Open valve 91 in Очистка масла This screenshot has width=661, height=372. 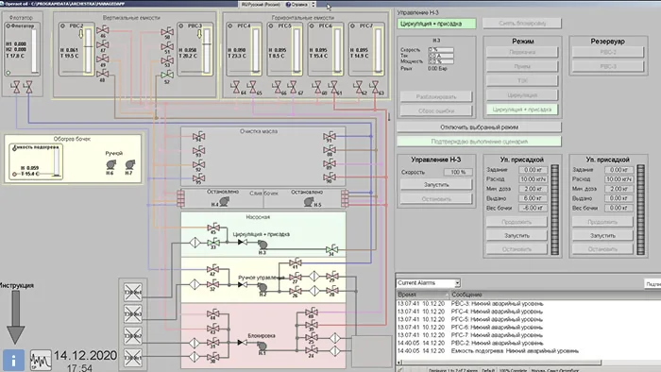pyautogui.click(x=330, y=136)
